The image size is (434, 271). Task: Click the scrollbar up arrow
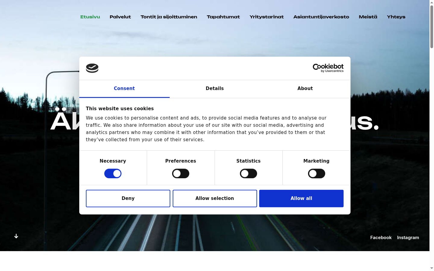pos(432,2)
